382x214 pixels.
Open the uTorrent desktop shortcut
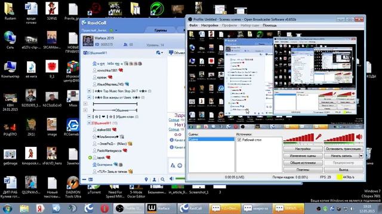[x=94, y=190]
